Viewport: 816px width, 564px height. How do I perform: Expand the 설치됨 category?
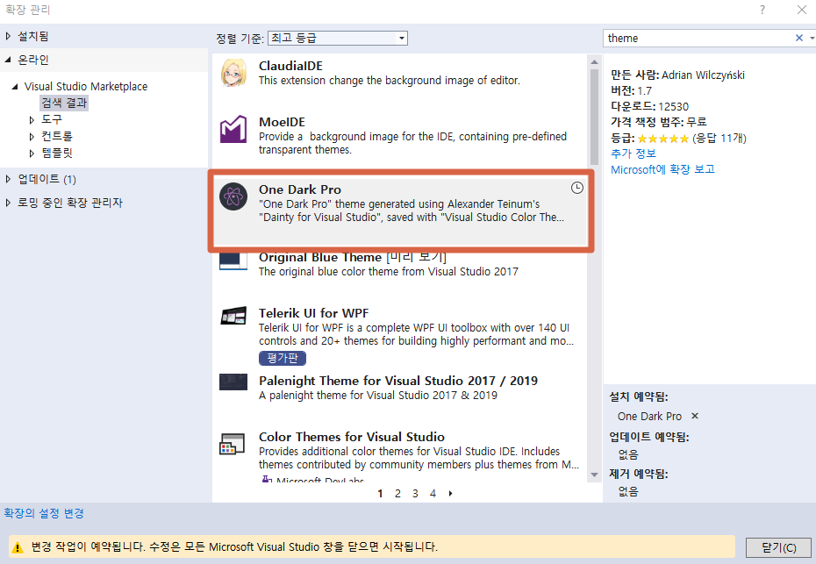tap(8, 36)
